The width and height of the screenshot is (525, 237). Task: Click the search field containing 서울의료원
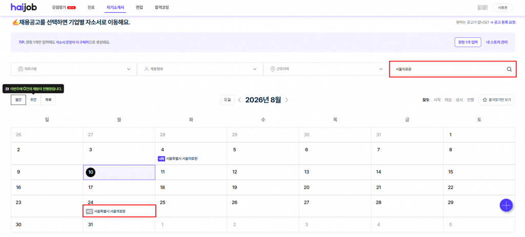(453, 69)
